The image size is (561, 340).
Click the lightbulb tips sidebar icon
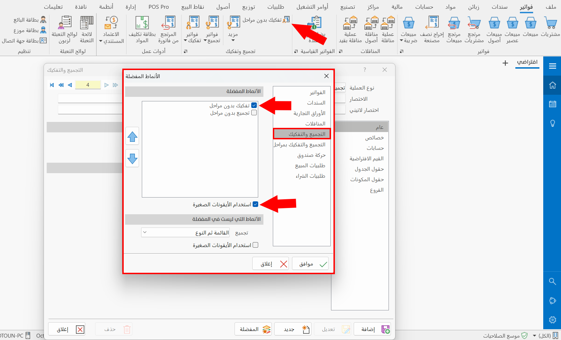pyautogui.click(x=552, y=123)
